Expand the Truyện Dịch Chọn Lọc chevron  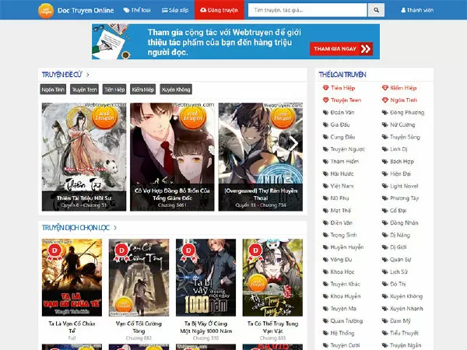115,228
